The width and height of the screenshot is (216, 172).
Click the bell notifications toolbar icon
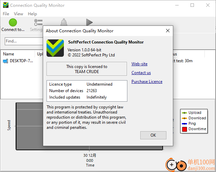[x=64, y=22]
